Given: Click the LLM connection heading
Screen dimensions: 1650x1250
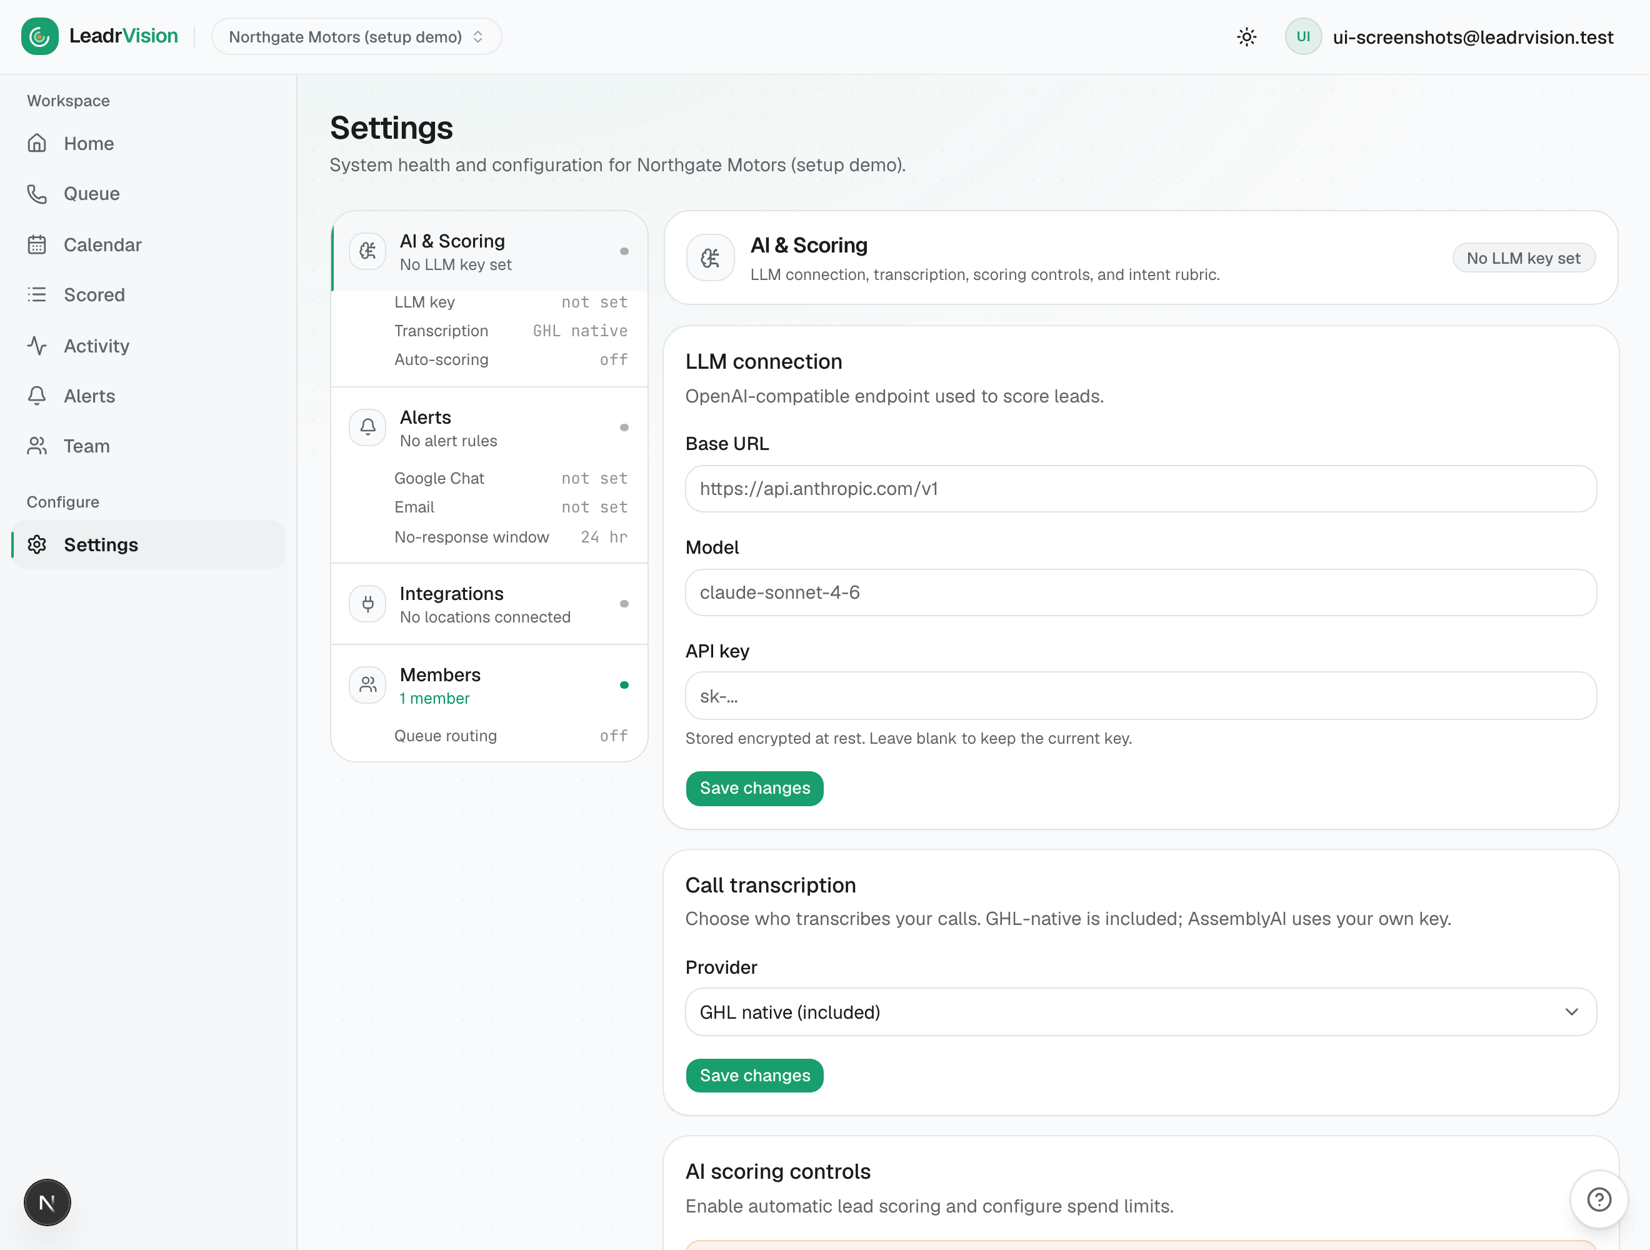Looking at the screenshot, I should 764,361.
